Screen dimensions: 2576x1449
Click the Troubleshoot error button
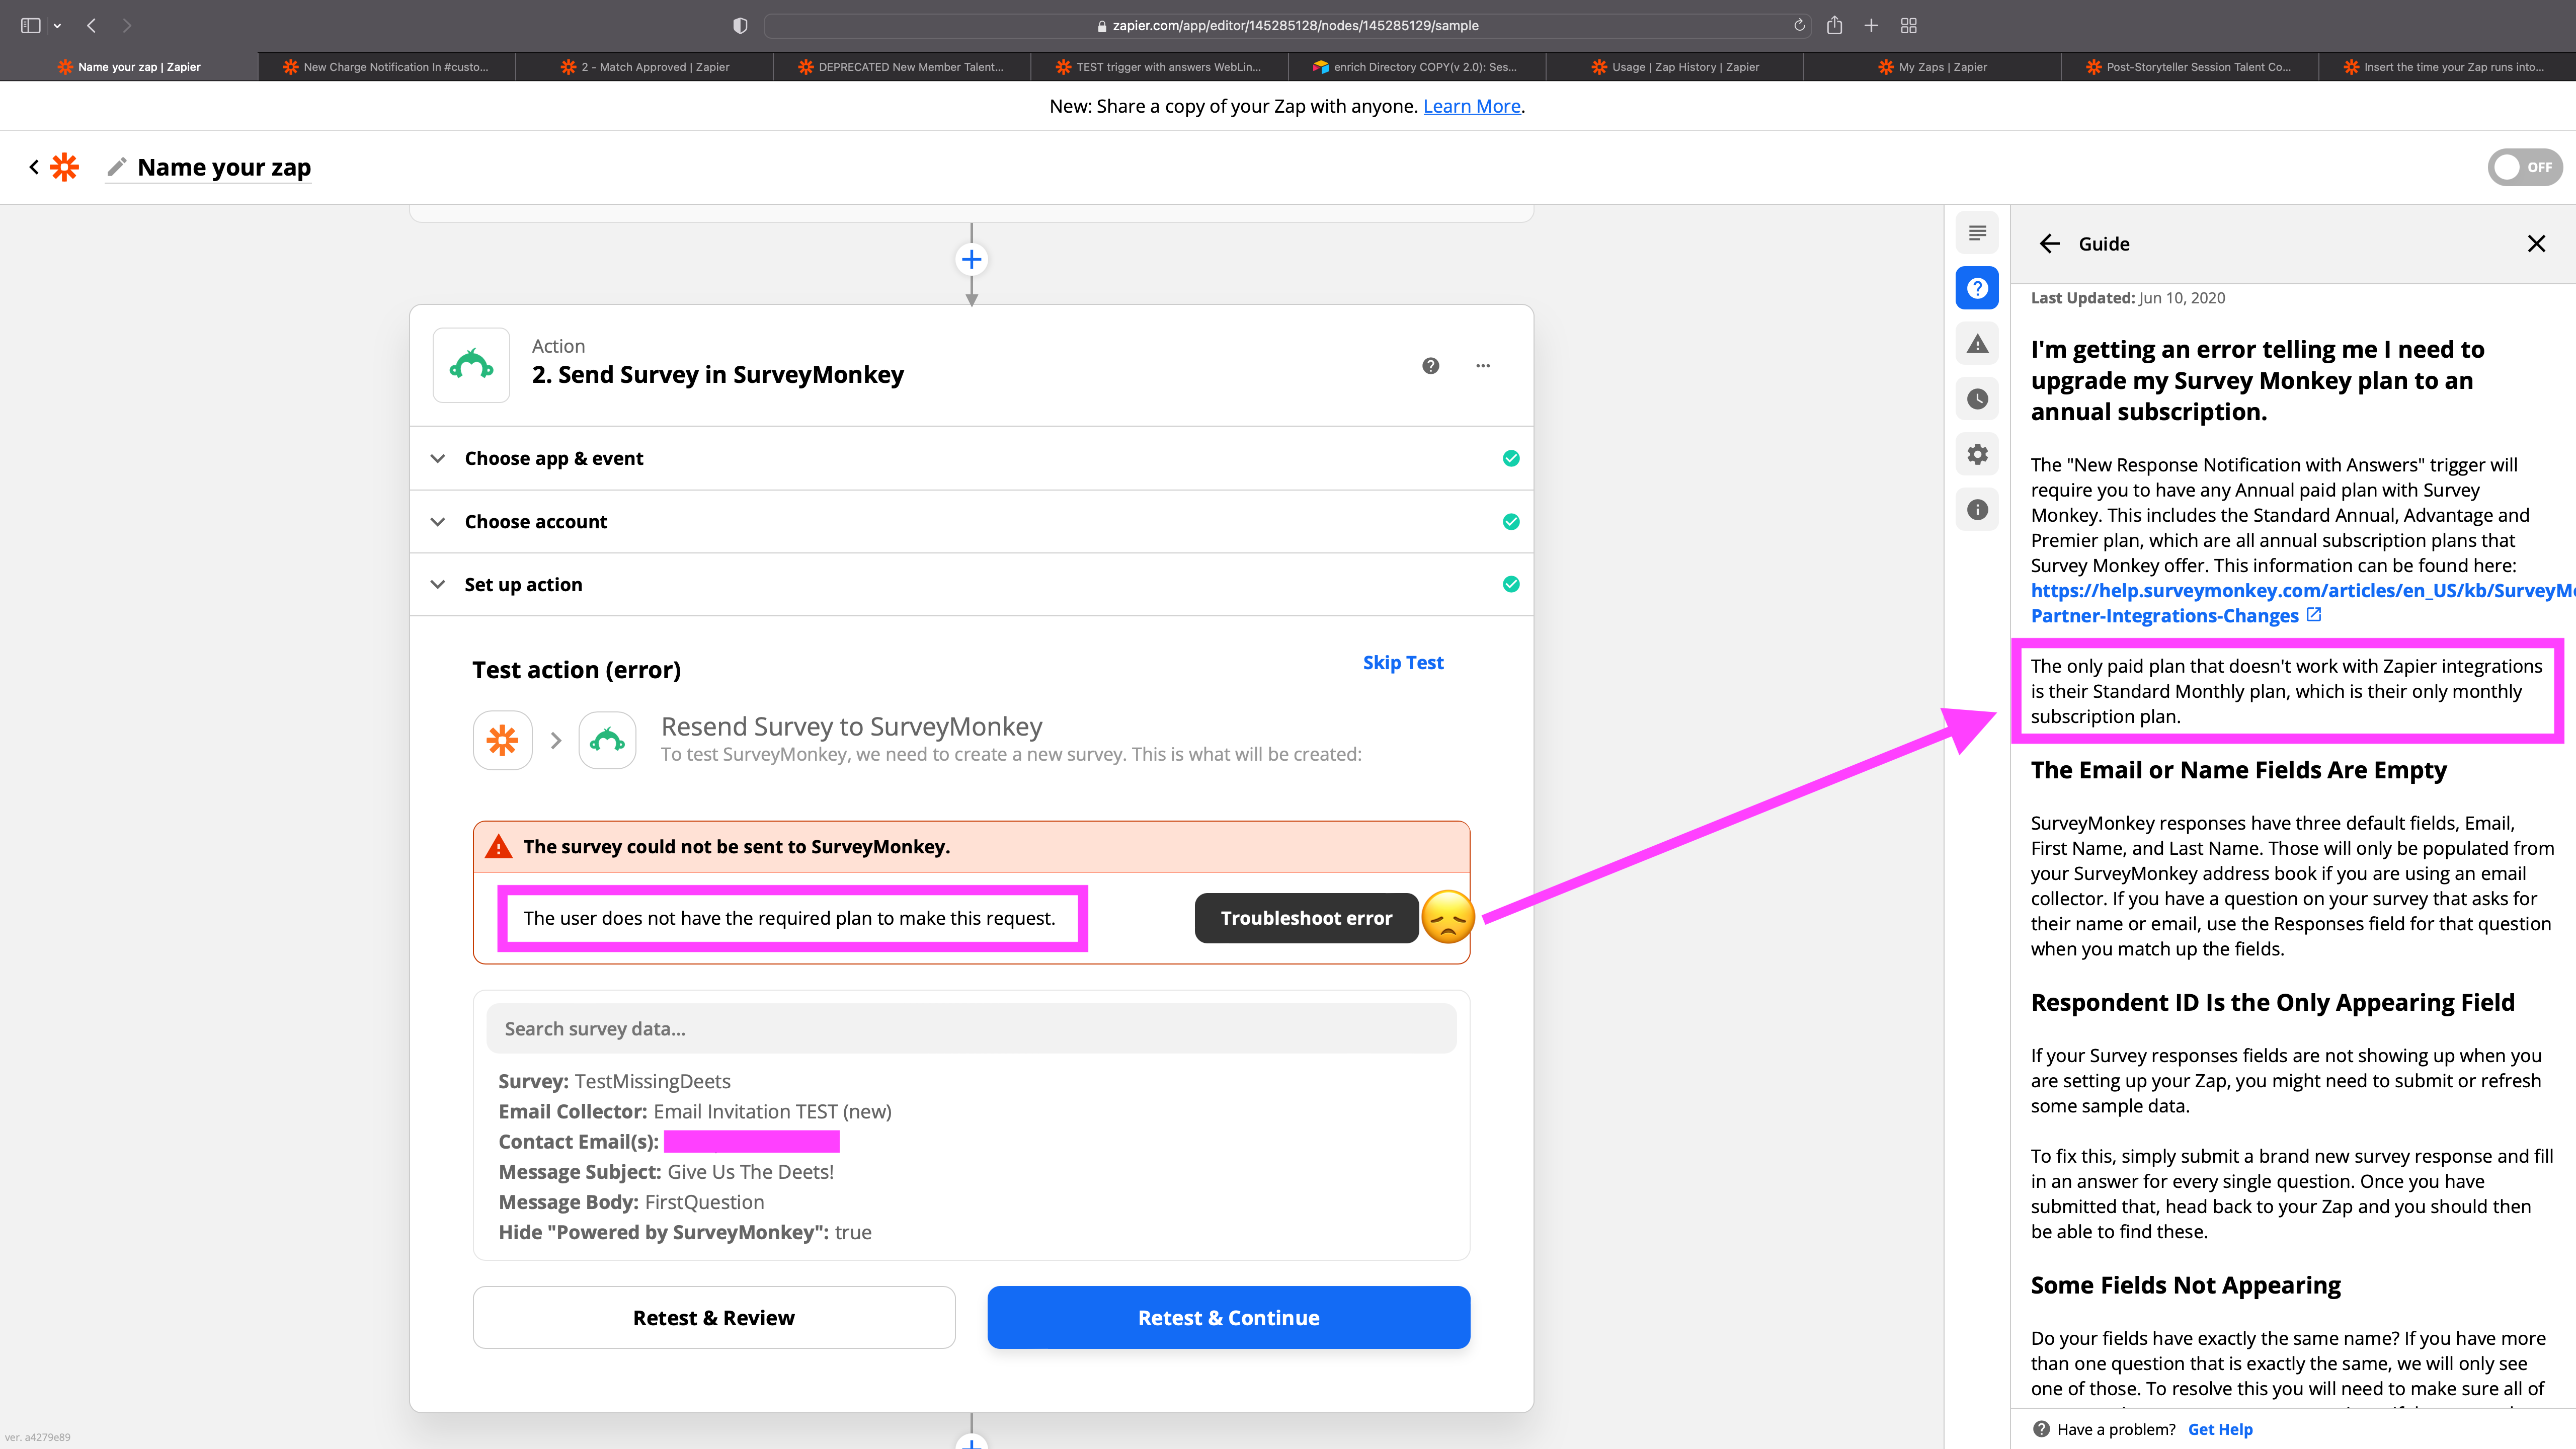point(1306,918)
